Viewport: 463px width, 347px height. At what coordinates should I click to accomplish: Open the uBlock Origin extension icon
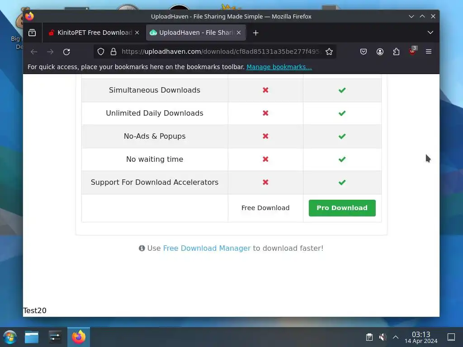point(412,51)
